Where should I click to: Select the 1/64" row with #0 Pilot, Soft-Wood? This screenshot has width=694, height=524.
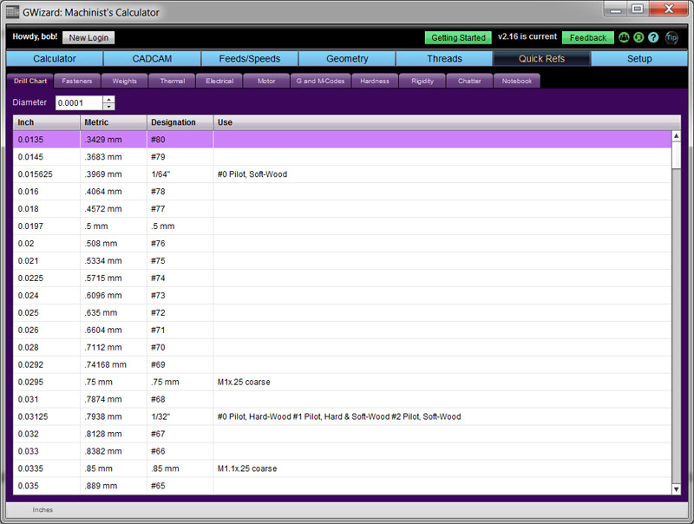coord(342,174)
